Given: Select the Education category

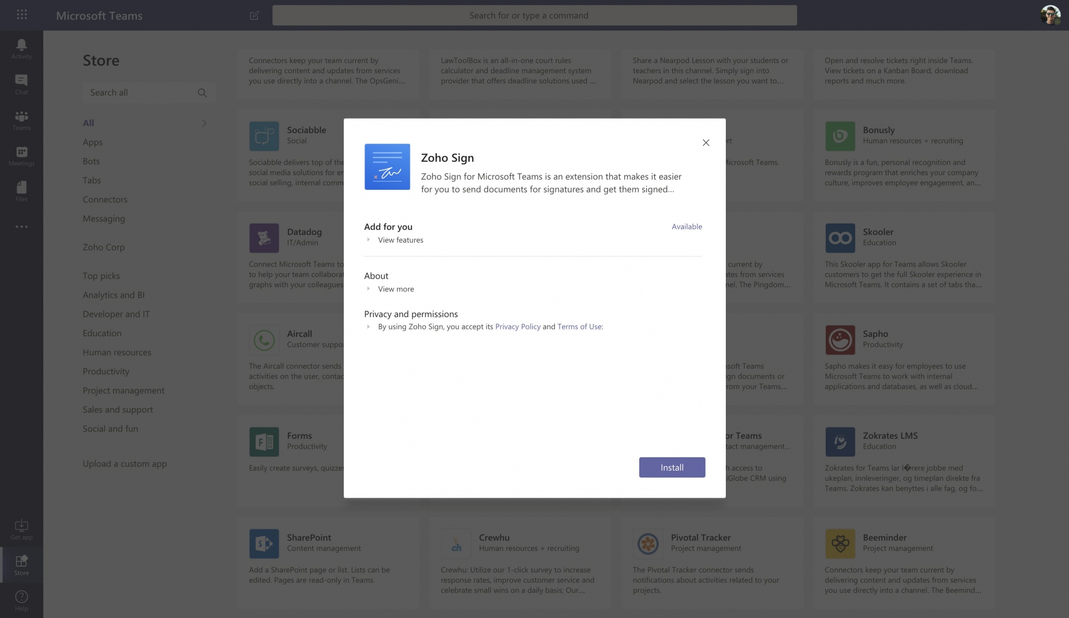Looking at the screenshot, I should 102,333.
